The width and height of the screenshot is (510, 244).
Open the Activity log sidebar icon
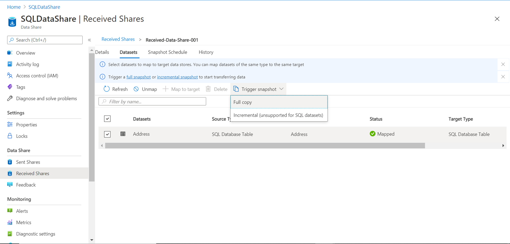10,64
